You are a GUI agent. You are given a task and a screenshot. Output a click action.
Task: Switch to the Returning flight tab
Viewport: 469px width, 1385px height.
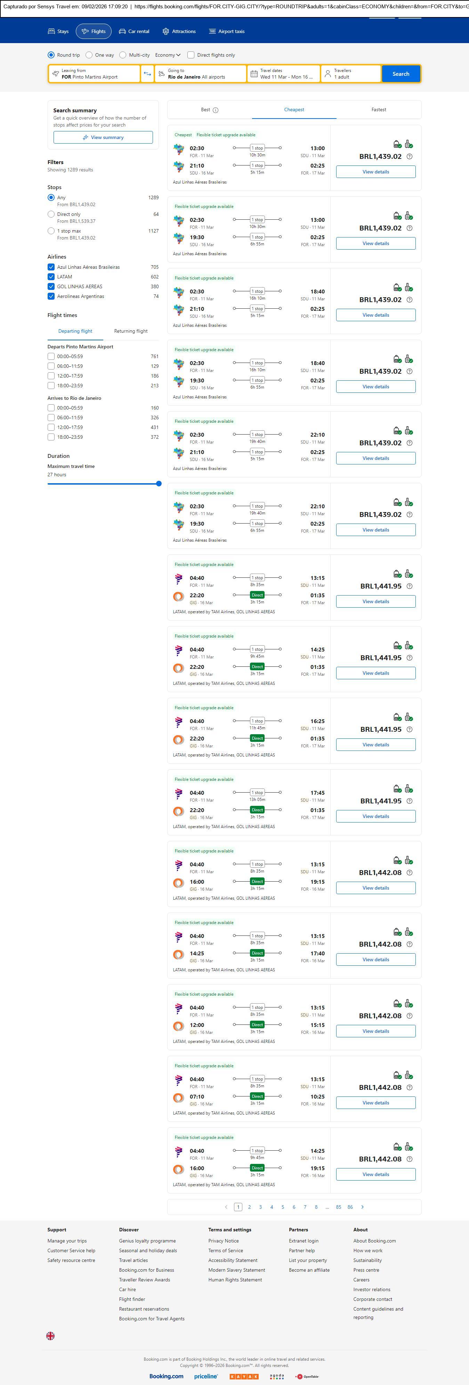coord(131,331)
